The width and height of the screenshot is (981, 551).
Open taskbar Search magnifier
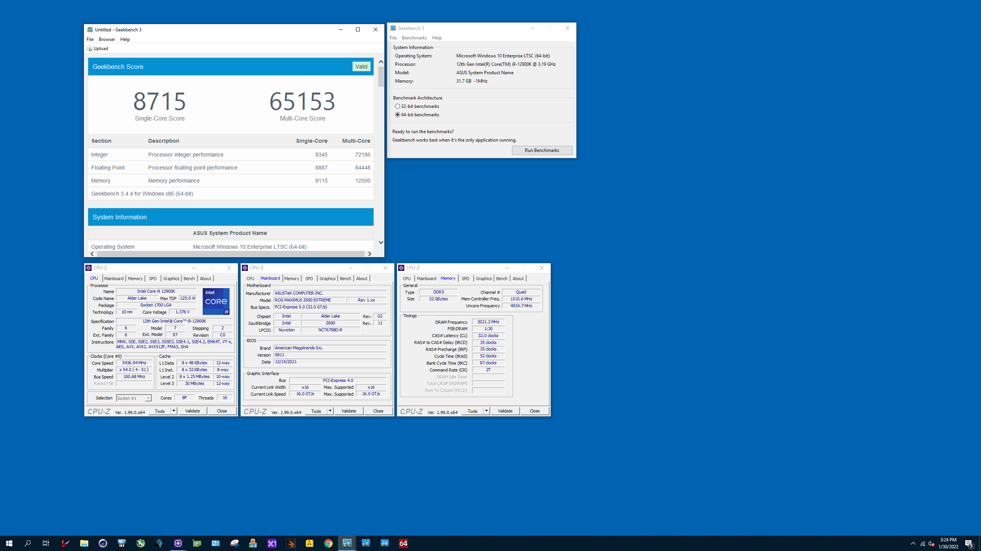(28, 543)
